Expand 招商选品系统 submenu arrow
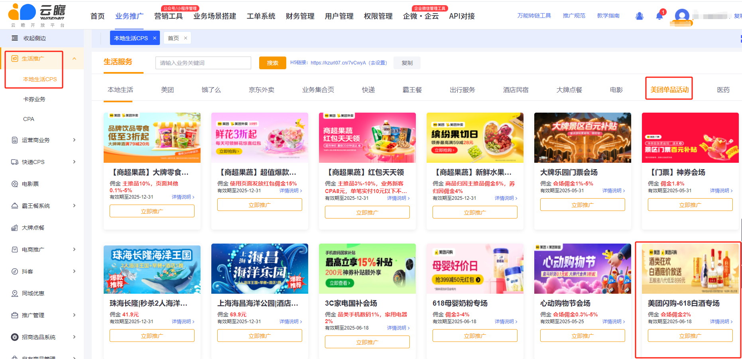Viewport: 742px width, 359px height. (x=74, y=337)
